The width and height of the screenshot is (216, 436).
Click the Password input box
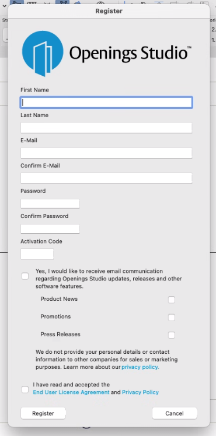tap(50, 203)
